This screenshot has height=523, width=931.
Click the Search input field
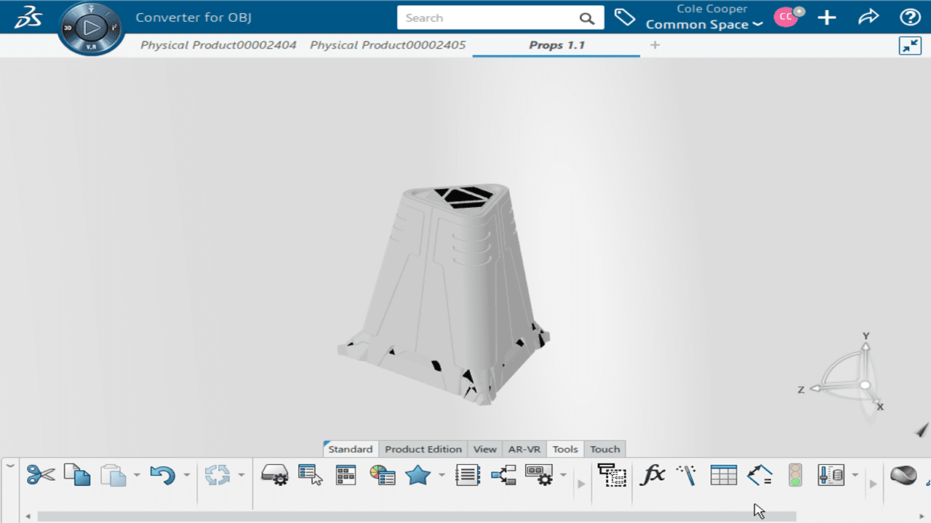[x=487, y=18]
